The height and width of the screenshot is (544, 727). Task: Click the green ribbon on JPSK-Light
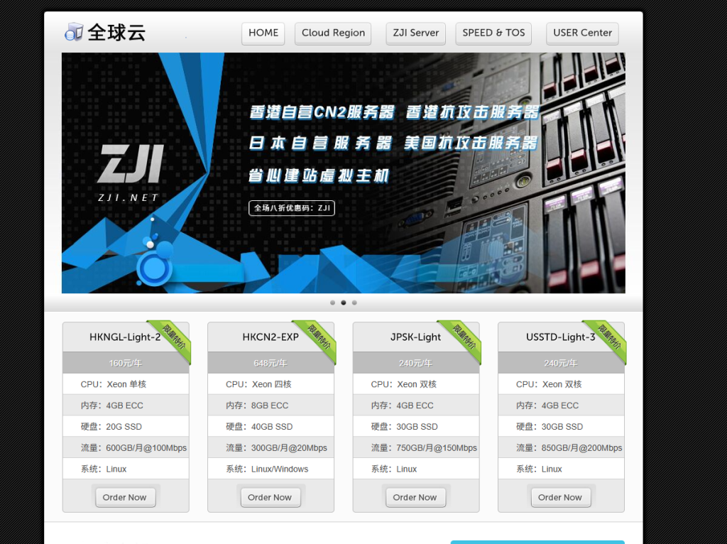coord(463,339)
